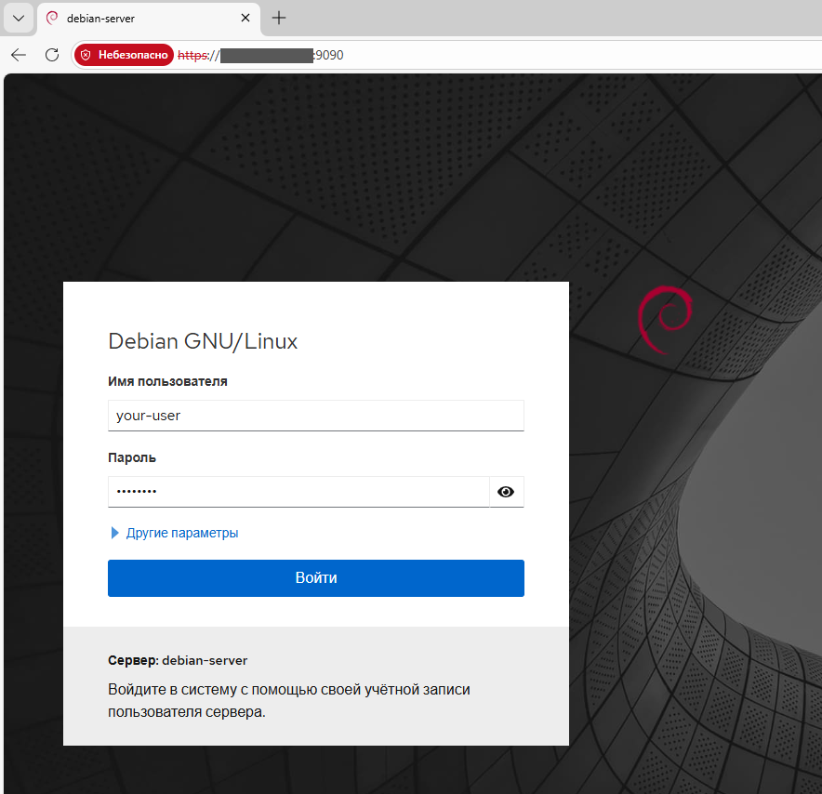822x794 pixels.
Task: Go back with the browser back arrow
Action: (x=19, y=55)
